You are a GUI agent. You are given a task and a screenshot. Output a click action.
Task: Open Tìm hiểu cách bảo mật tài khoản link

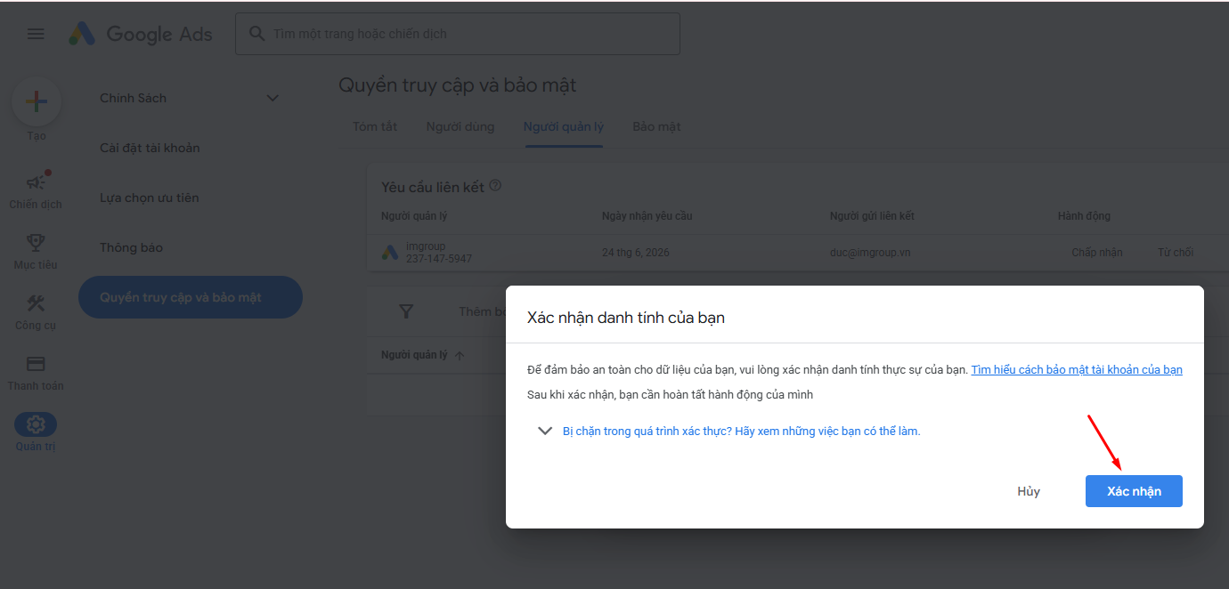pos(1077,369)
